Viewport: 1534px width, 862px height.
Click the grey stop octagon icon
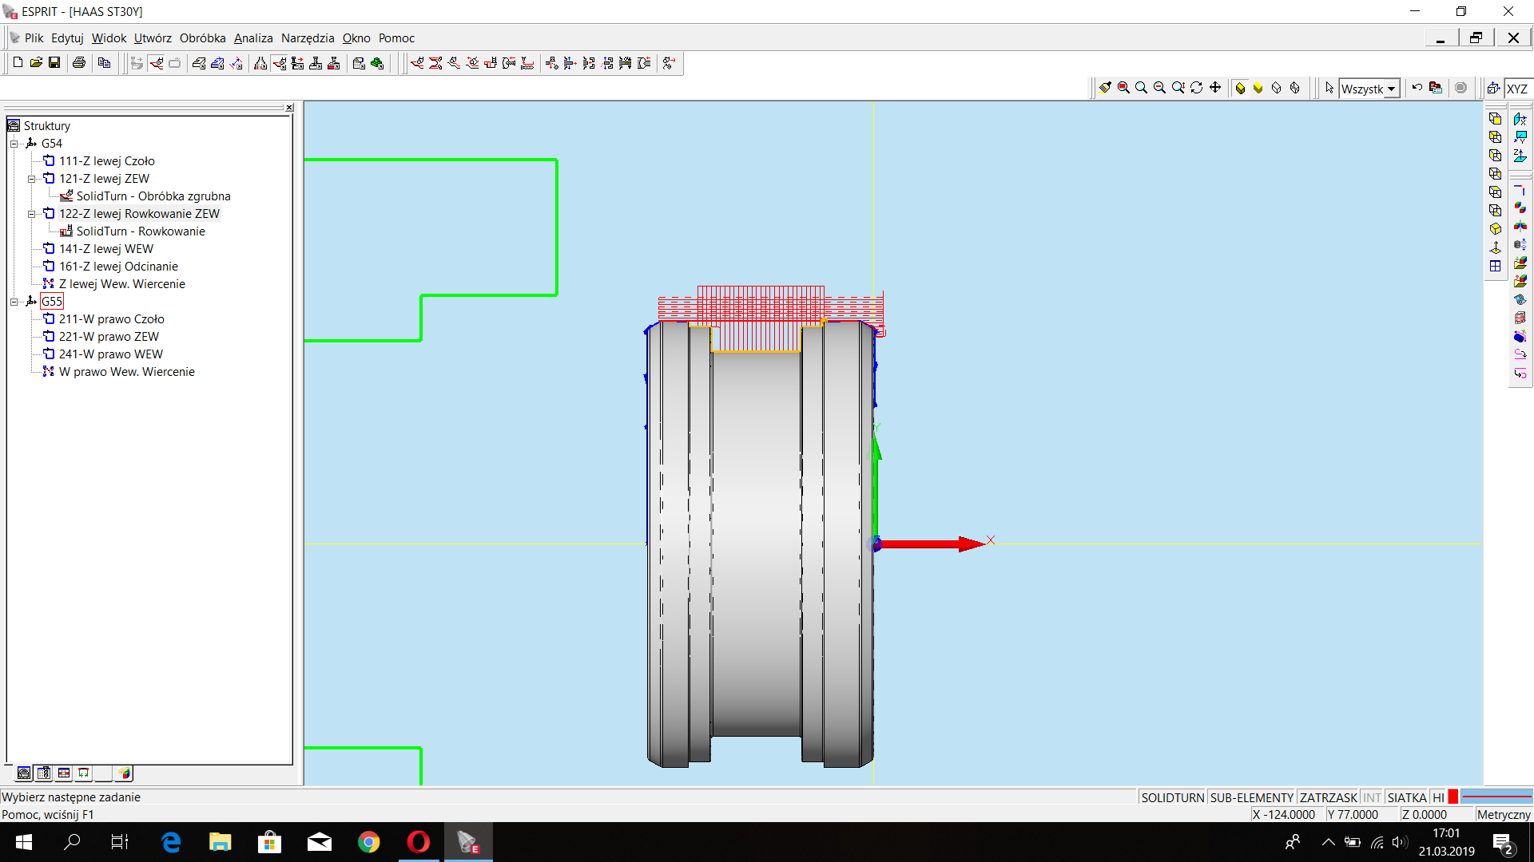point(1460,88)
